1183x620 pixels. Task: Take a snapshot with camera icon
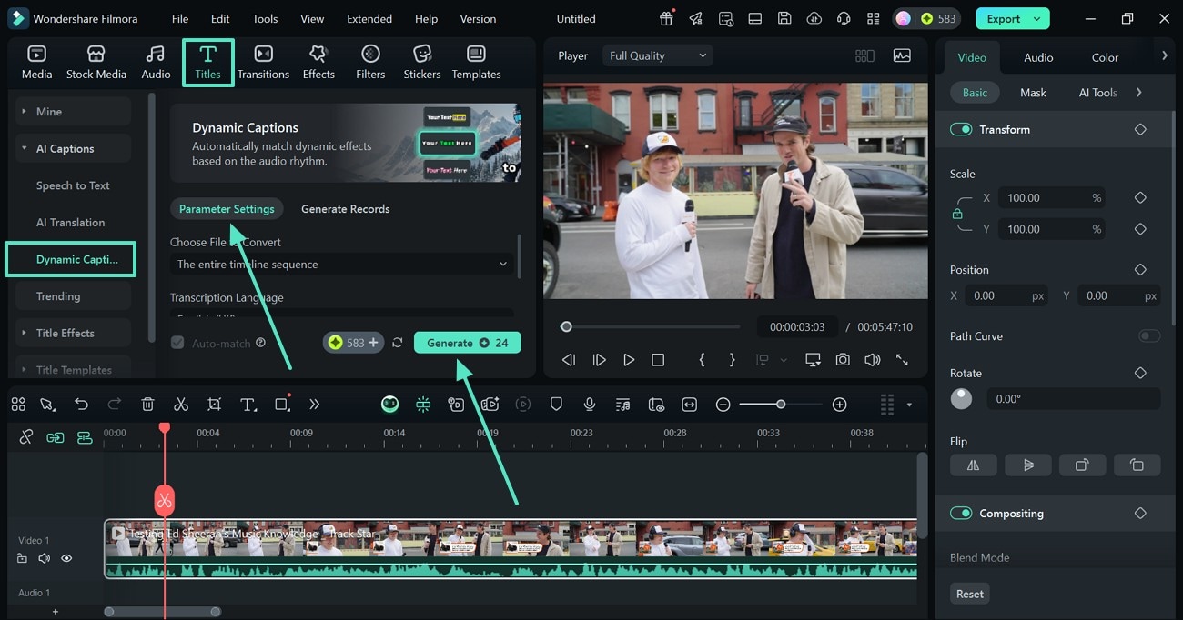[x=843, y=360]
